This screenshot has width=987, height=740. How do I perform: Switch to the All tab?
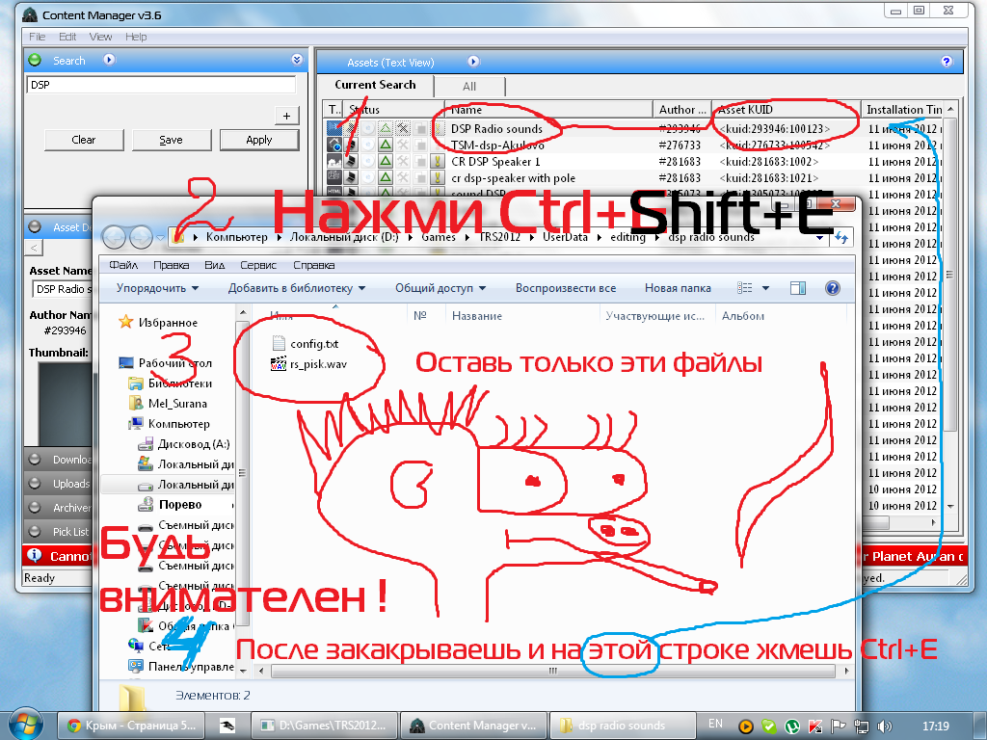coord(469,86)
